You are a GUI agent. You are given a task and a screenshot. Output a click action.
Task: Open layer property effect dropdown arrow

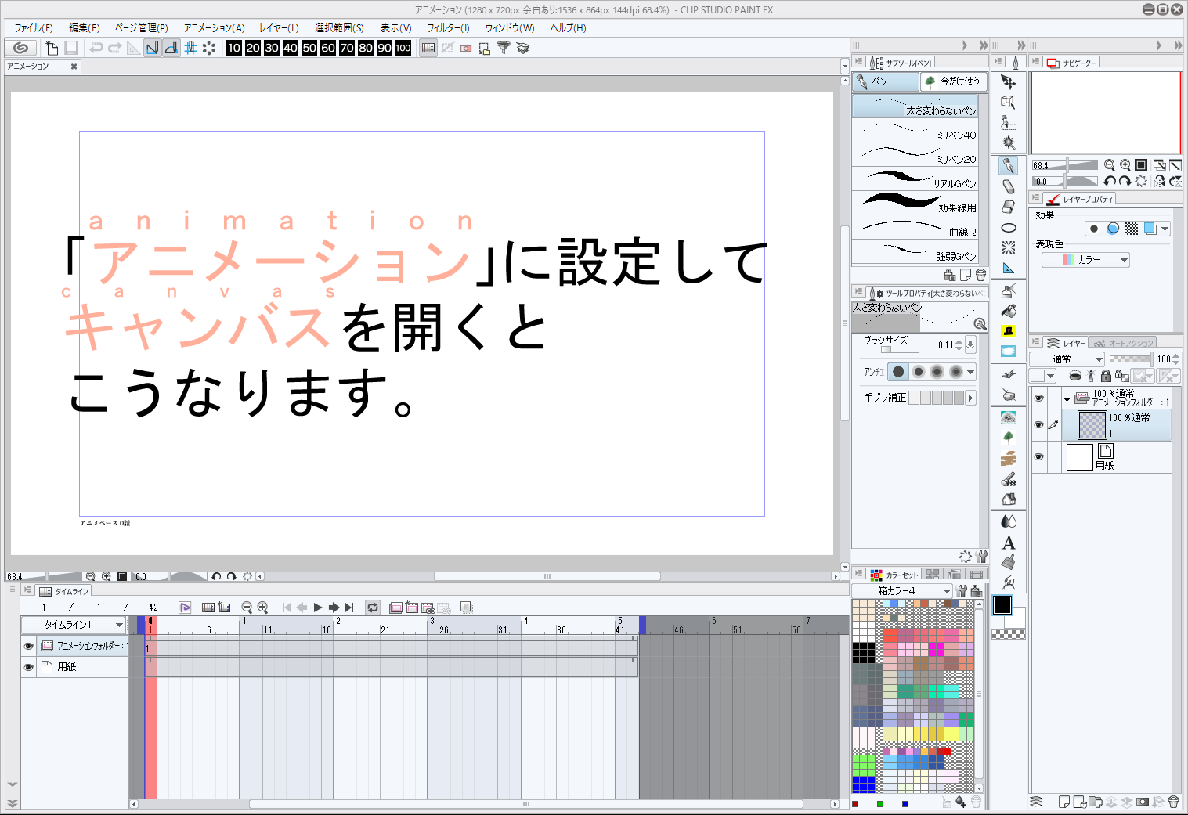click(x=1165, y=229)
